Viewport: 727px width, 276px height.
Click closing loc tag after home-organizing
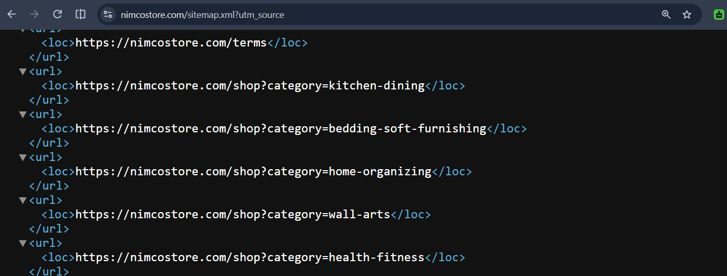pyautogui.click(x=452, y=172)
